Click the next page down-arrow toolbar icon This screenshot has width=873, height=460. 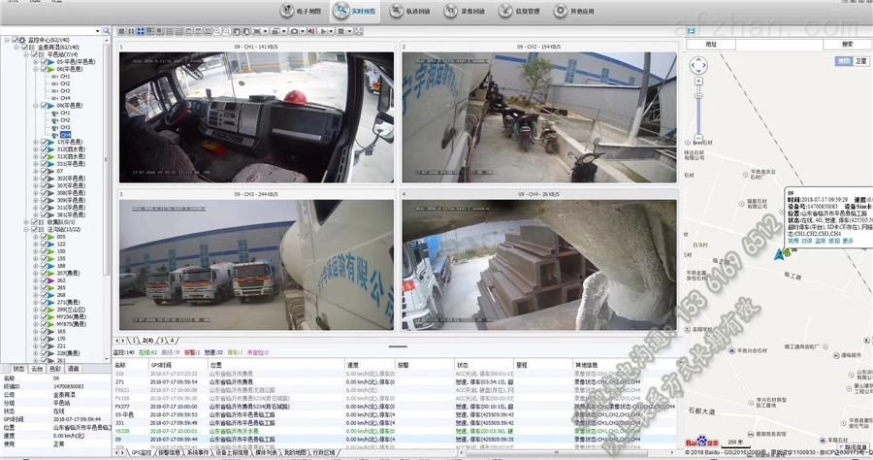(246, 31)
